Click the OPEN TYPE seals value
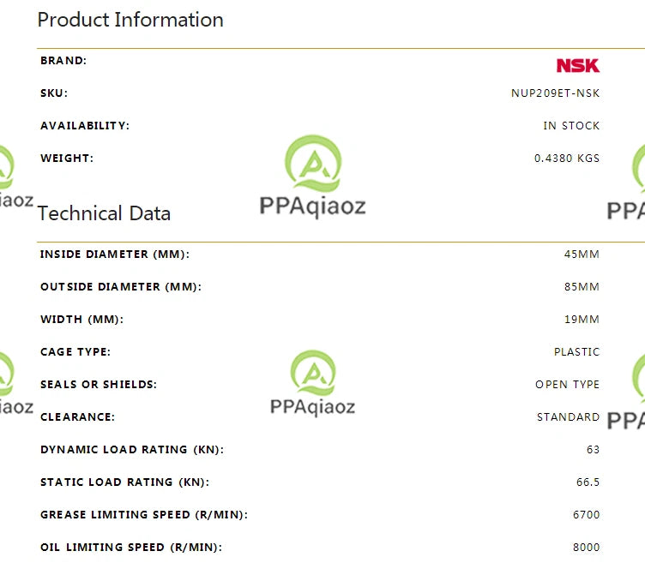This screenshot has width=645, height=581. click(567, 385)
